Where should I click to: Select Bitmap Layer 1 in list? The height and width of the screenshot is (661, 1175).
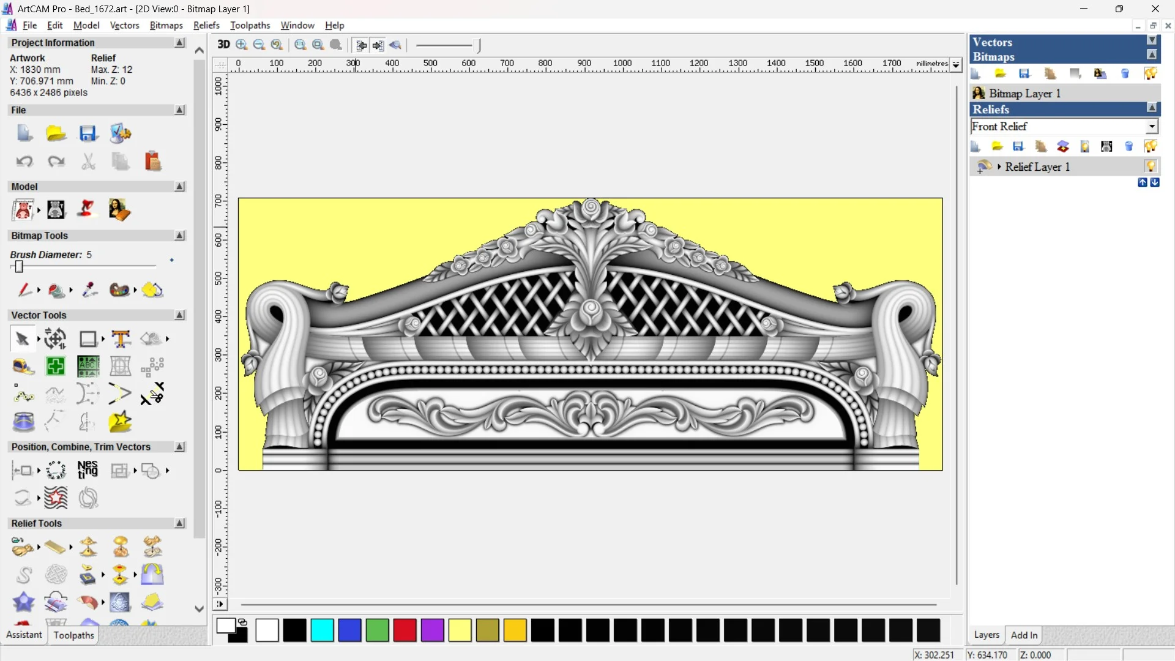(x=1024, y=93)
